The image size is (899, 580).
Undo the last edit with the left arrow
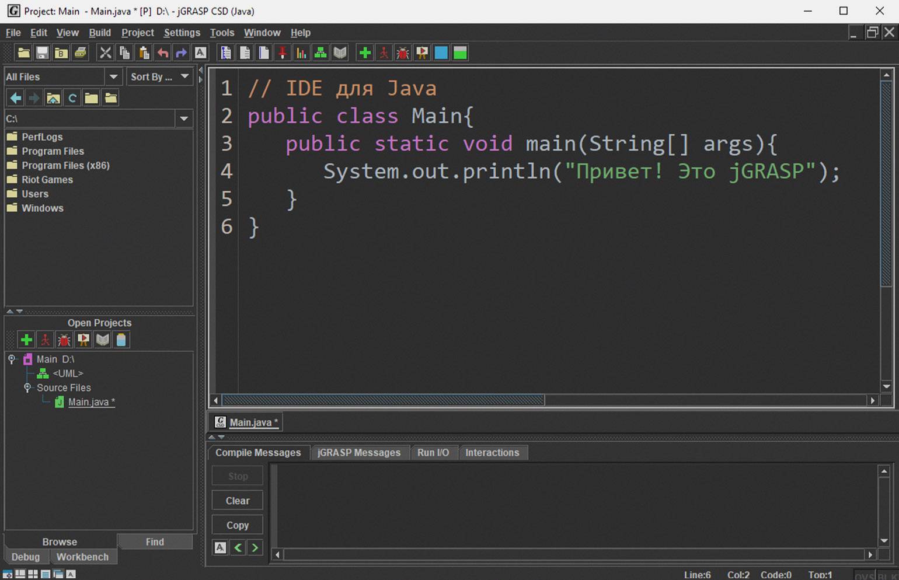coord(162,53)
